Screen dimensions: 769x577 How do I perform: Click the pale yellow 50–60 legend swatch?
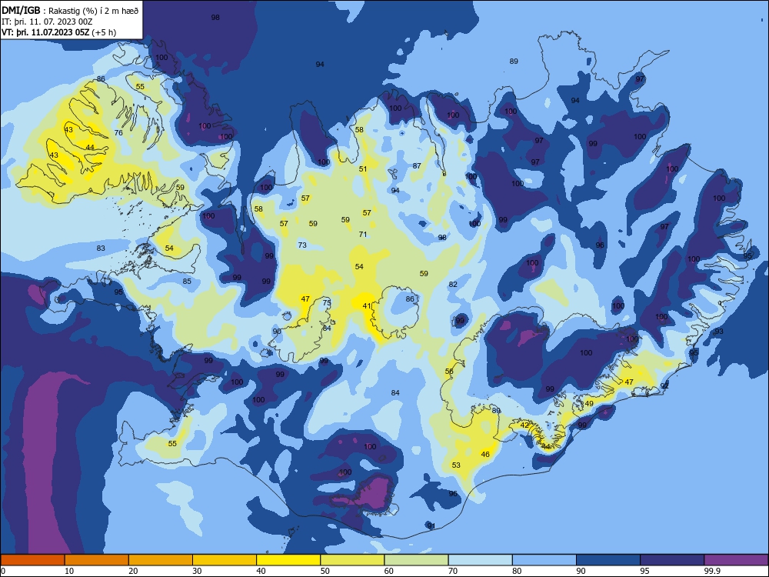(352, 560)
